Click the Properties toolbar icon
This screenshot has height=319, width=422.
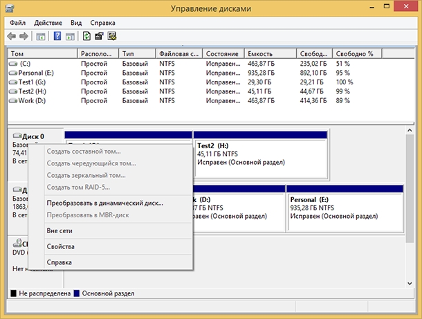[99, 35]
